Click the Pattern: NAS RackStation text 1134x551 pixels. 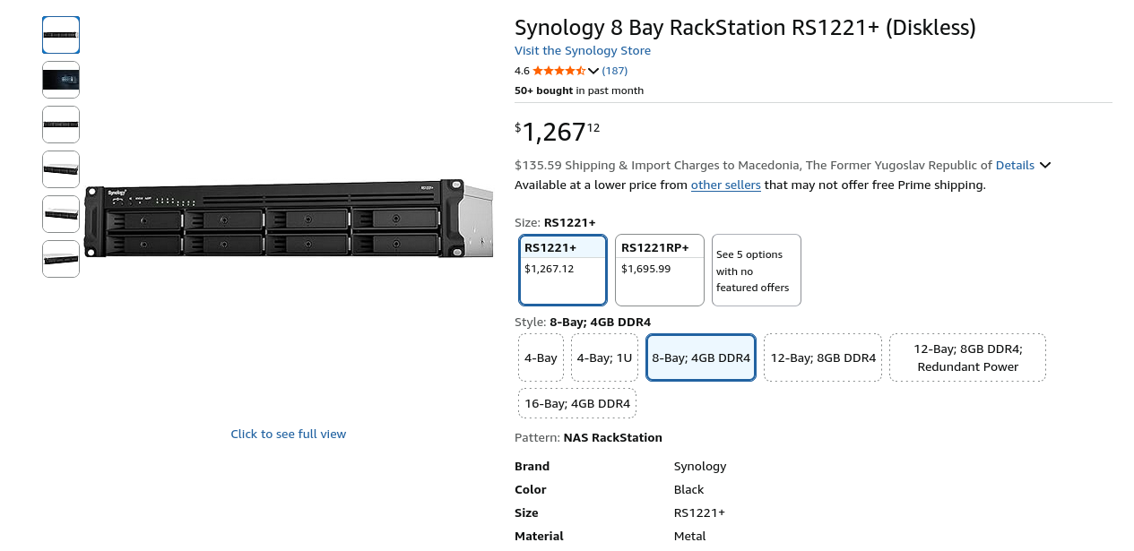point(588,437)
